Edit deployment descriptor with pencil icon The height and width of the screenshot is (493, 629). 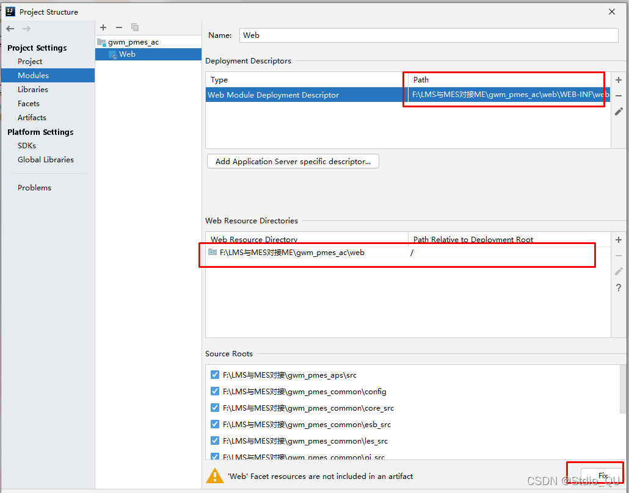[619, 112]
